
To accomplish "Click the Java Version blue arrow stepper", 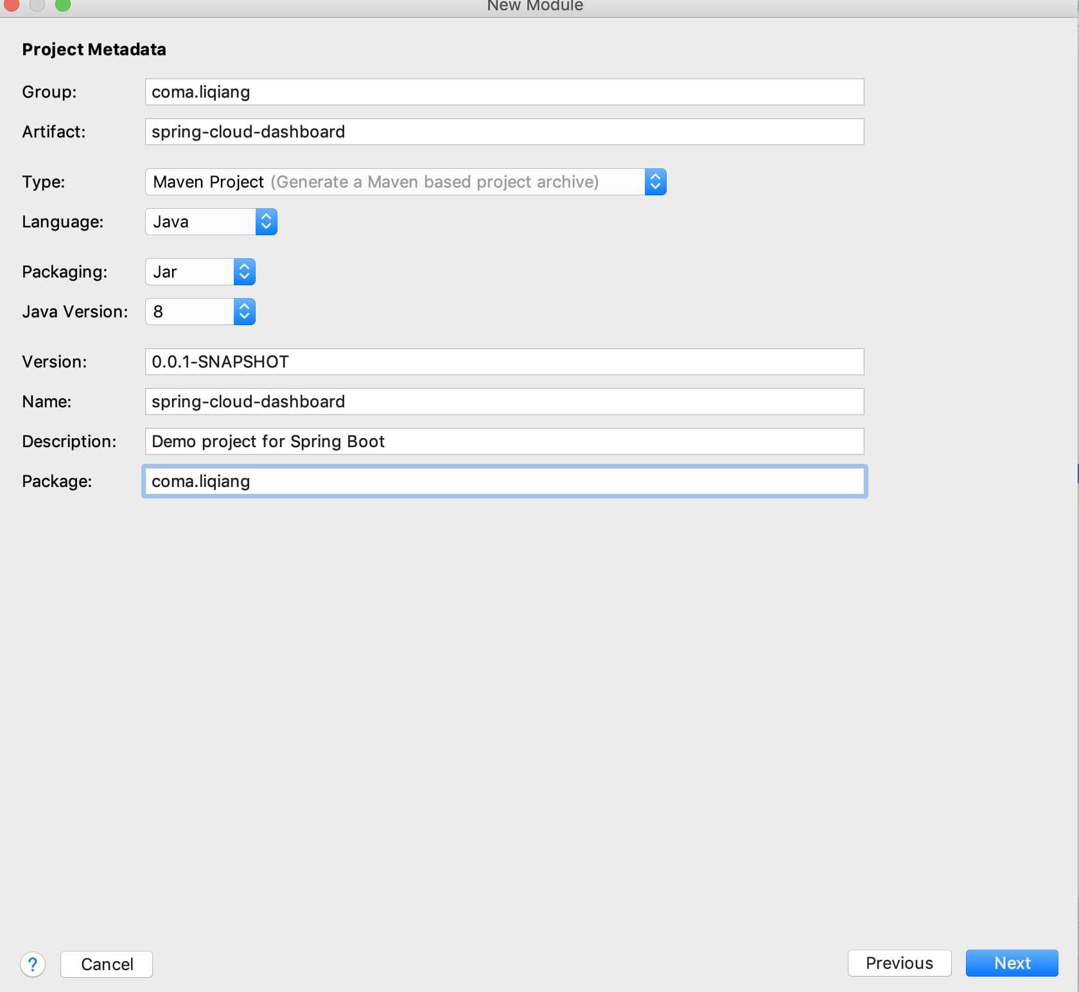I will click(x=244, y=312).
